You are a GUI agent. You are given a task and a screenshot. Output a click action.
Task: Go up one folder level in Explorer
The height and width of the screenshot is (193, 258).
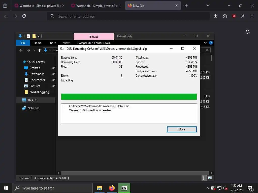40,50
